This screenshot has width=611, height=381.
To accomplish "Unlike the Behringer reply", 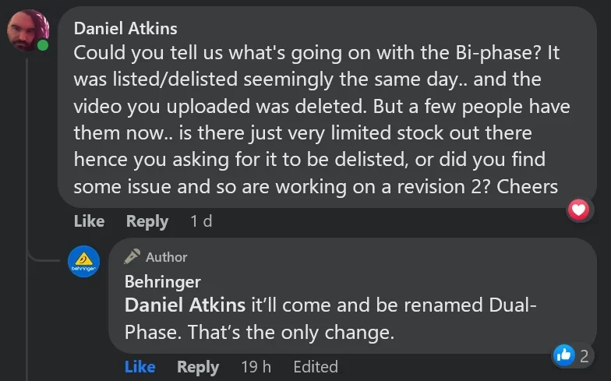I will point(140,366).
